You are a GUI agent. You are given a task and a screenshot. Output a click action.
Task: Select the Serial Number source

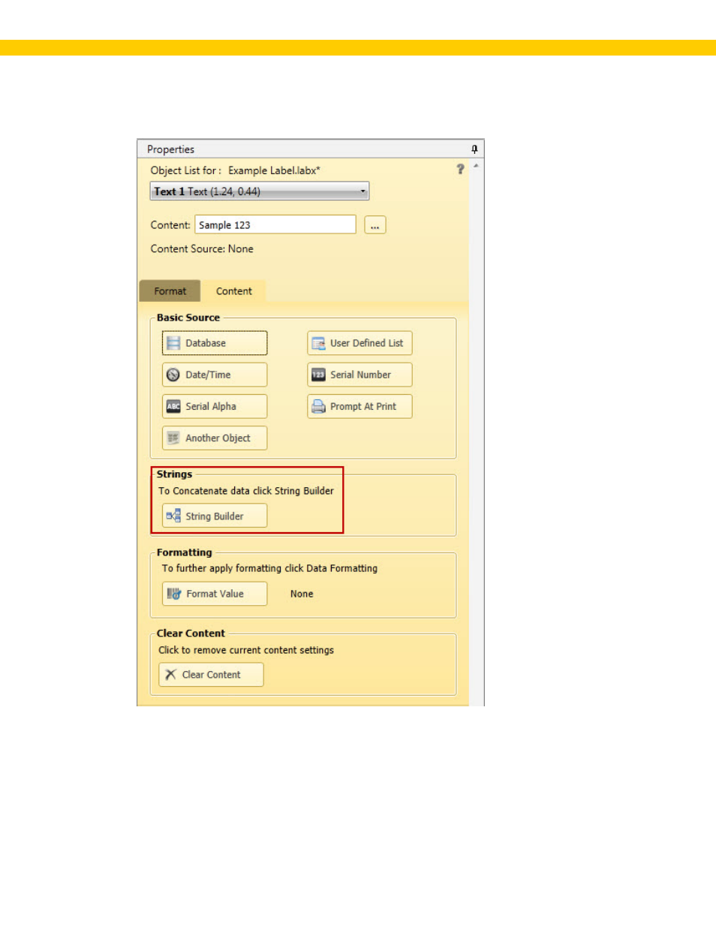pos(360,375)
